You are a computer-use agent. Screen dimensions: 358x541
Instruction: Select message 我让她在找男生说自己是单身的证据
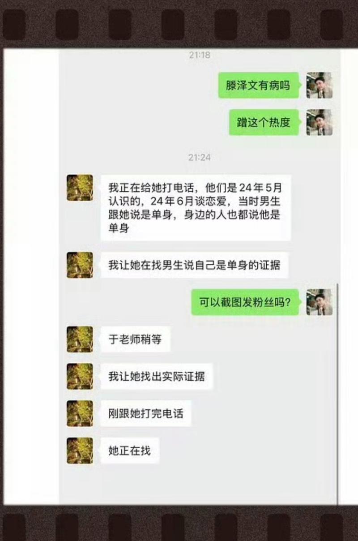[194, 265]
